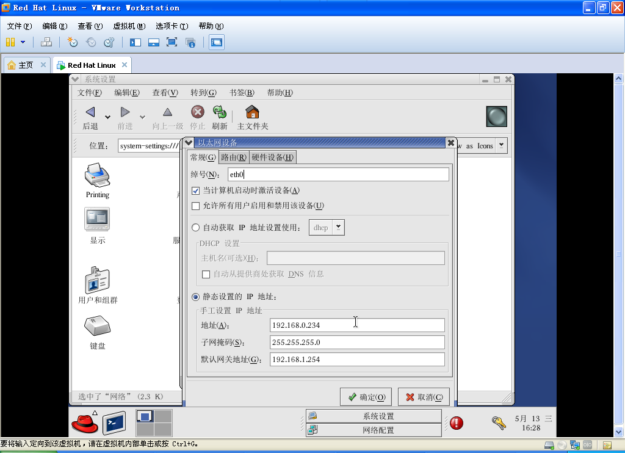The image size is (625, 453).
Task: Click the red alert notification icon
Action: coord(457,422)
